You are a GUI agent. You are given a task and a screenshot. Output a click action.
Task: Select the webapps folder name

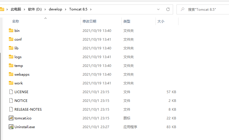[22, 74]
